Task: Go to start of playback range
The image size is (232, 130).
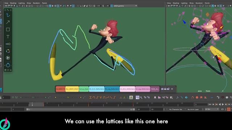Action: tap(210, 104)
